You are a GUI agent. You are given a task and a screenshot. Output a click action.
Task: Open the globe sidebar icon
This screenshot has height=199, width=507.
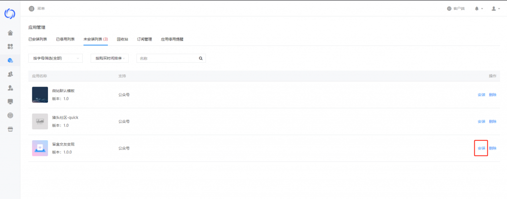click(10, 116)
